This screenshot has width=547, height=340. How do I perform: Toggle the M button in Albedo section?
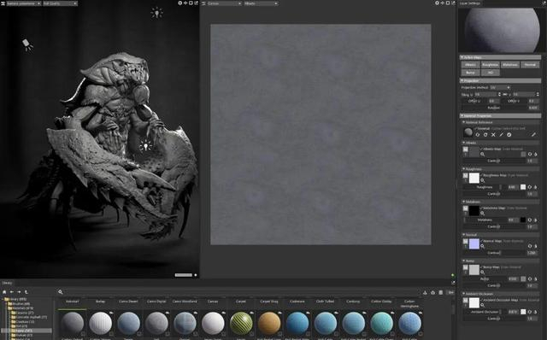[x=465, y=149]
